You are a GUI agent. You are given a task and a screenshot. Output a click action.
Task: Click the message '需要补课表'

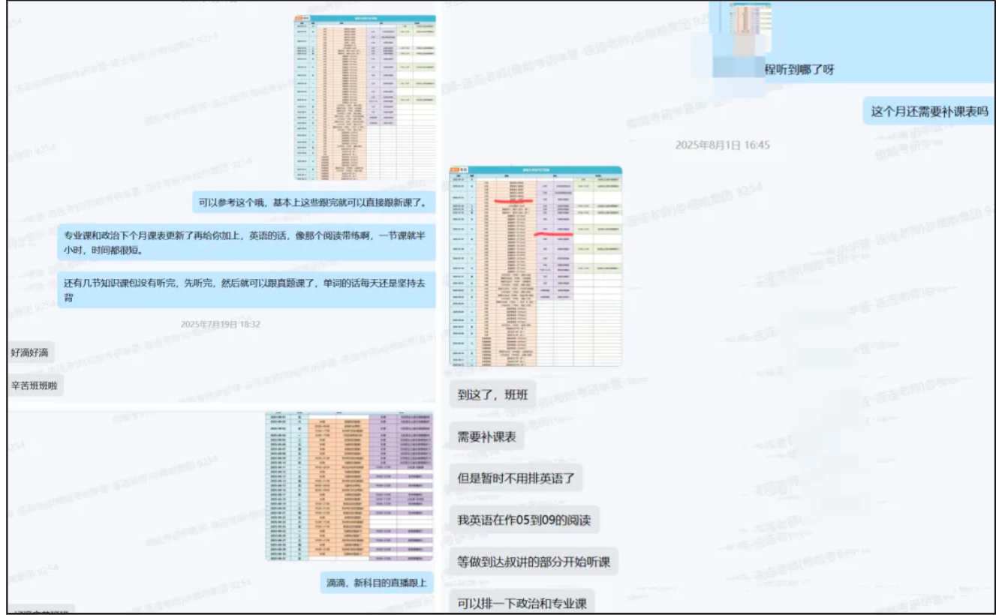point(487,436)
